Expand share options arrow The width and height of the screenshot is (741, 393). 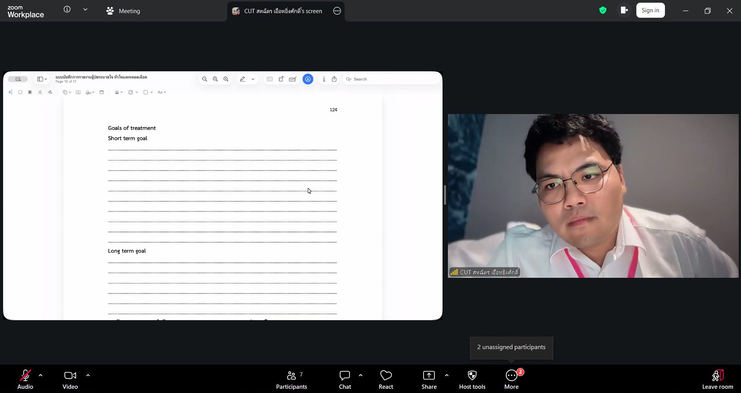(x=447, y=375)
